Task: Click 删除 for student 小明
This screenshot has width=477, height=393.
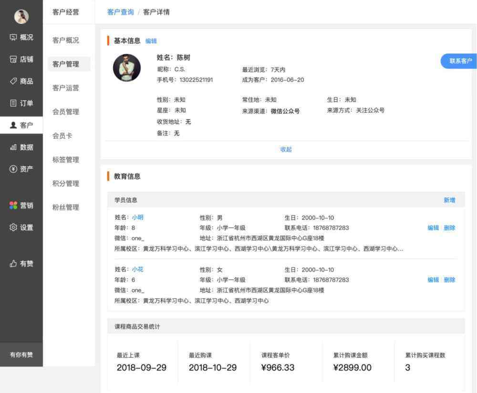Action: (x=449, y=228)
